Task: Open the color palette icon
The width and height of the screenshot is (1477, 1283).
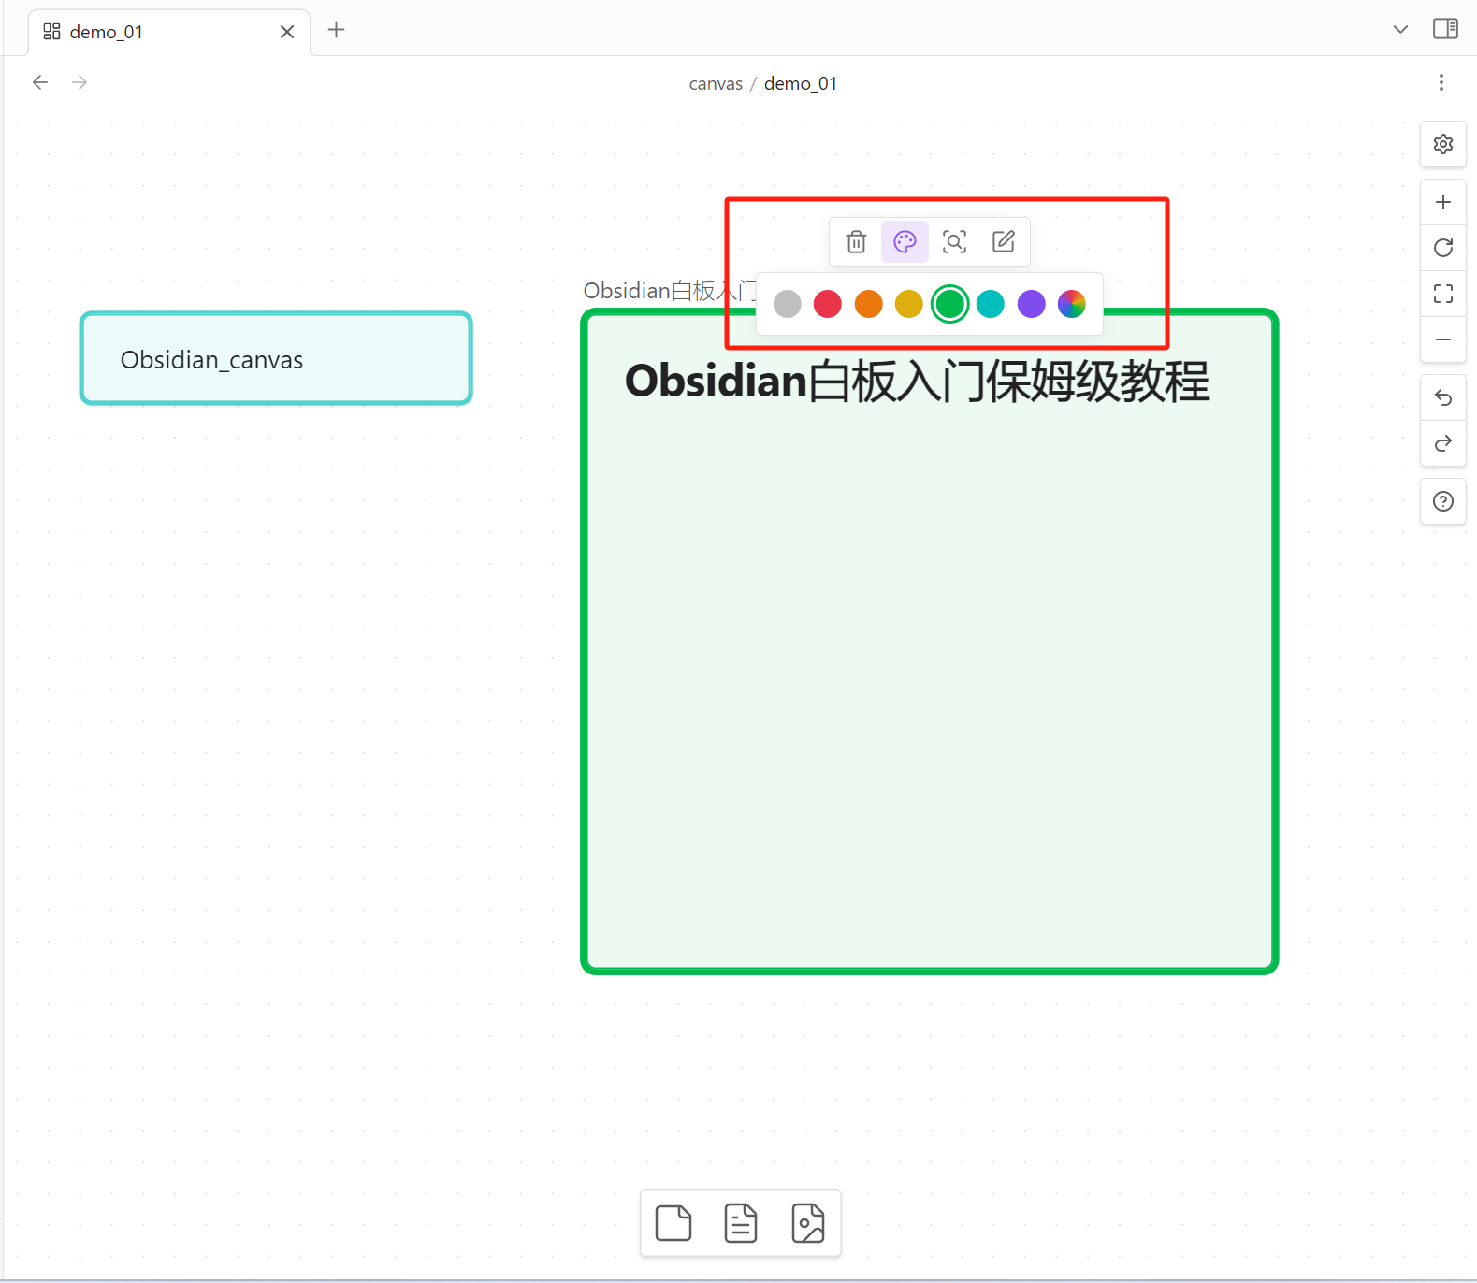Action: pos(905,242)
